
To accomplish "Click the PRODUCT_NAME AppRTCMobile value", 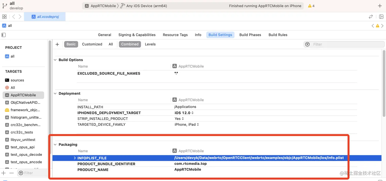I will [x=188, y=169].
